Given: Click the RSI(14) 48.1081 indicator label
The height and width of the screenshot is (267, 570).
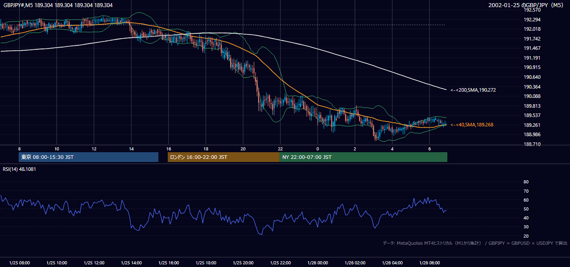Looking at the screenshot, I should (19, 169).
